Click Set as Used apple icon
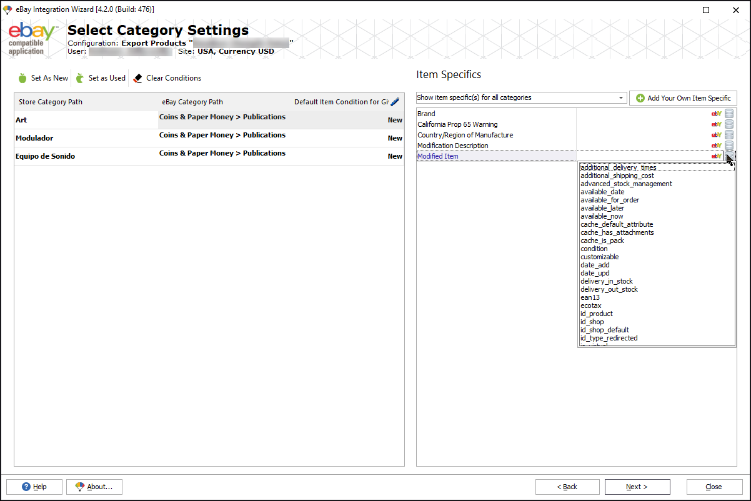 pyautogui.click(x=80, y=78)
